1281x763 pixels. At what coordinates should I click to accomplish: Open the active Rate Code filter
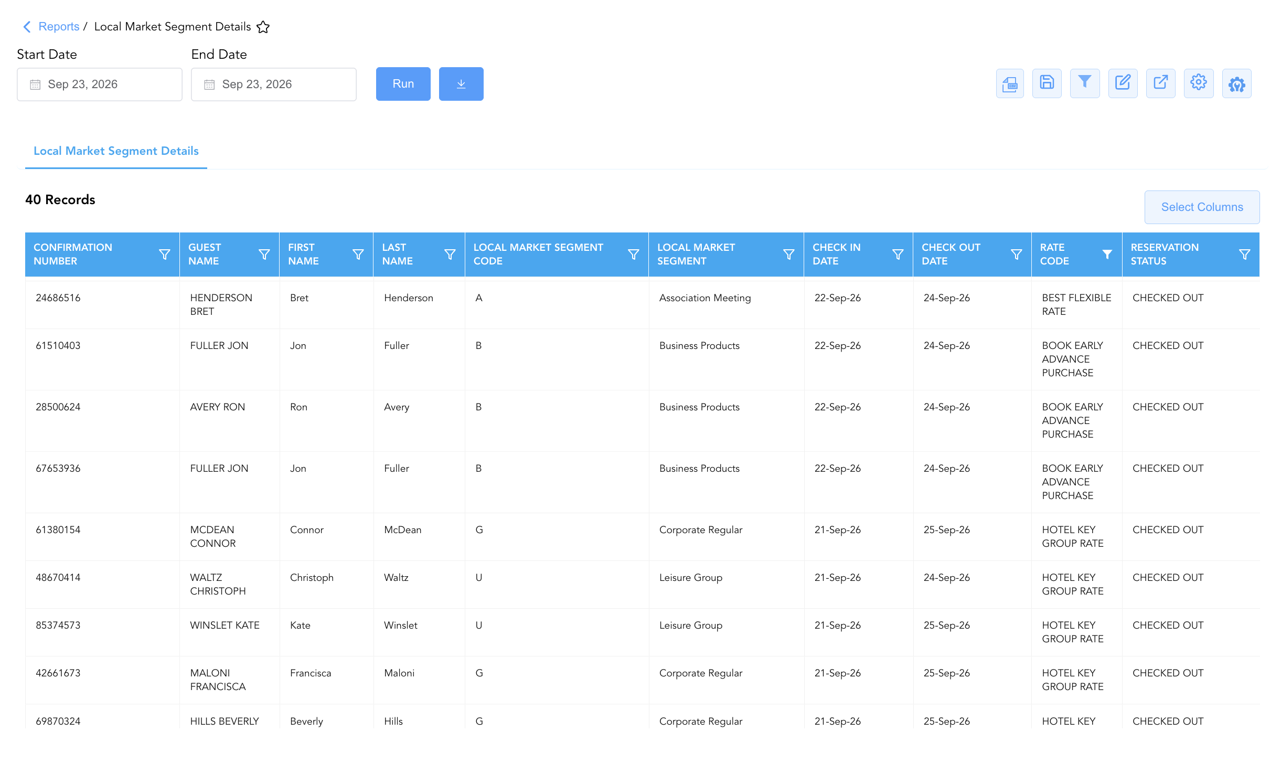(1107, 255)
